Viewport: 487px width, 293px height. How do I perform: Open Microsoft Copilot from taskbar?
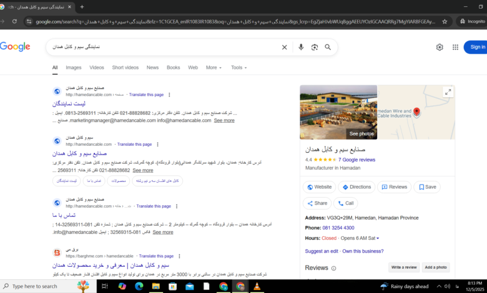(122, 286)
